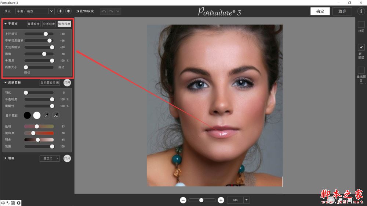Click the 放弃 button
This screenshot has width=367, height=206.
click(x=342, y=11)
